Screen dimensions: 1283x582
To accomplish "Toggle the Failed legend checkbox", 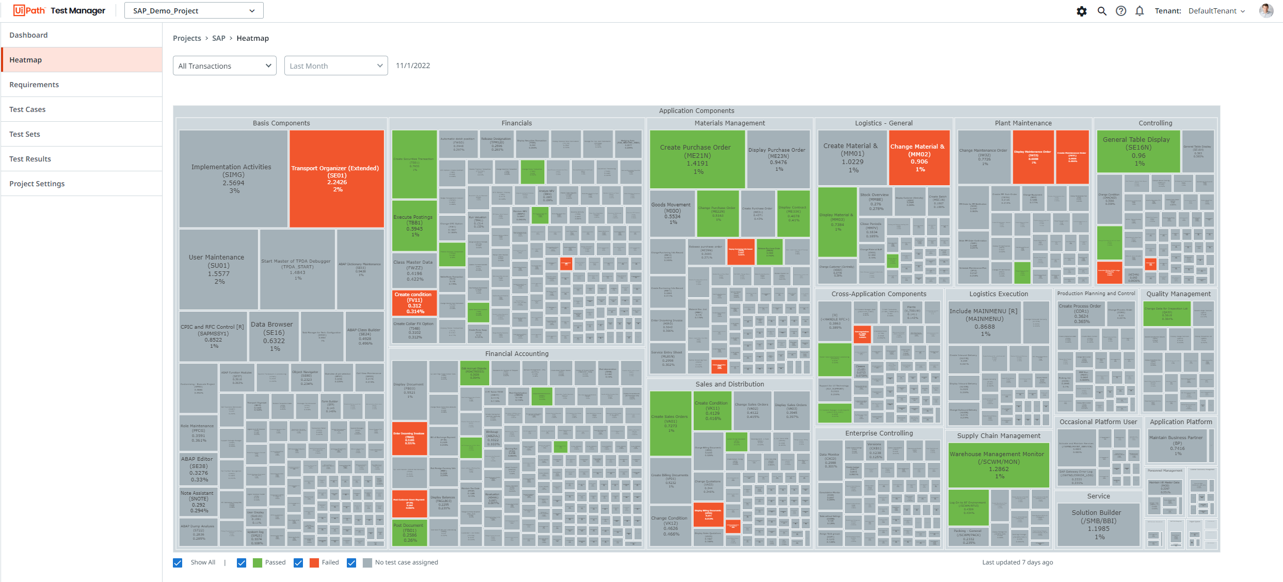I will click(x=298, y=563).
